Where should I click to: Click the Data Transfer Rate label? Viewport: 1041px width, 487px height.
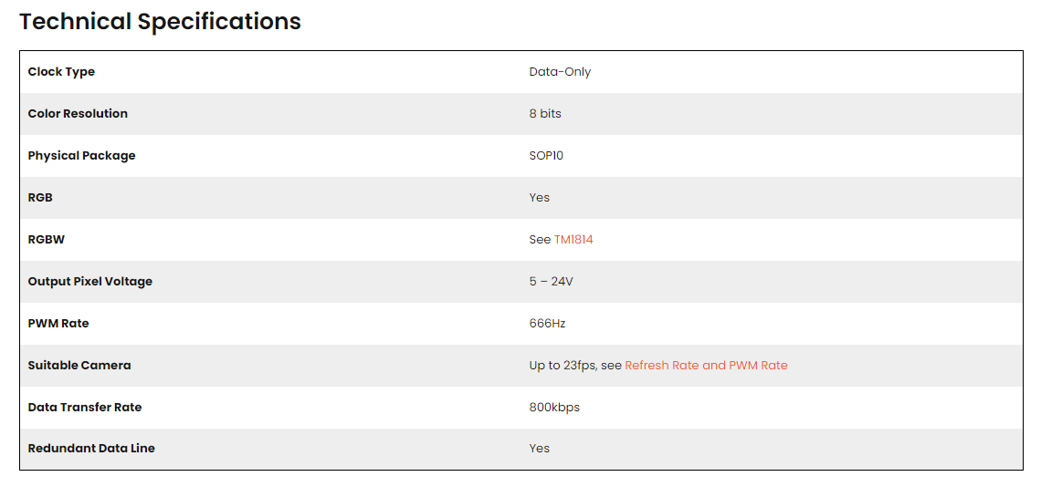[85, 407]
